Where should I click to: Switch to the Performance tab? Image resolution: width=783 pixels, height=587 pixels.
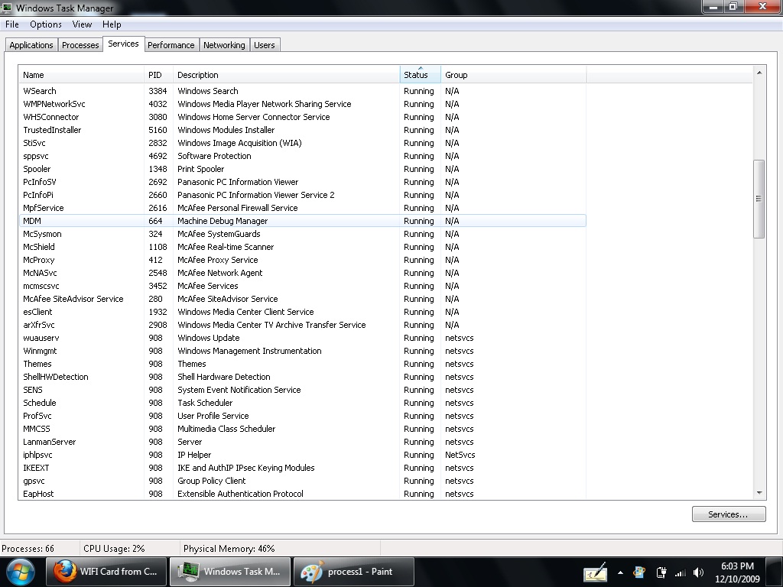171,45
